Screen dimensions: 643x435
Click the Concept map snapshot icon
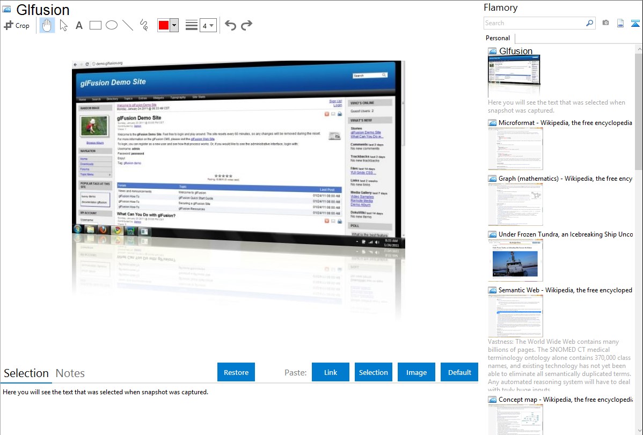click(492, 399)
